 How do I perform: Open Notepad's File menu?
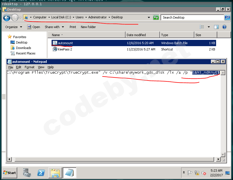tap(11, 67)
